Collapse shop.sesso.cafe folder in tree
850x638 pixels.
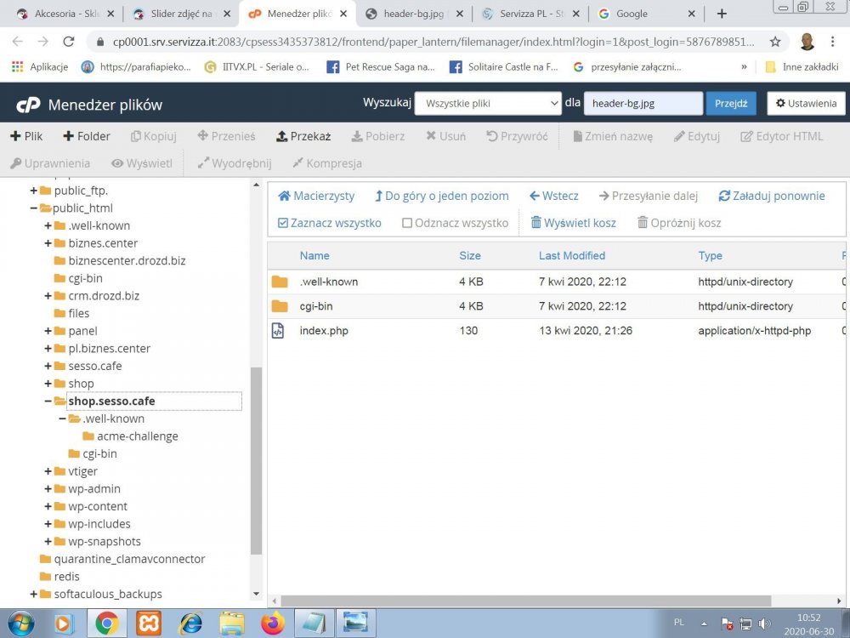(48, 401)
